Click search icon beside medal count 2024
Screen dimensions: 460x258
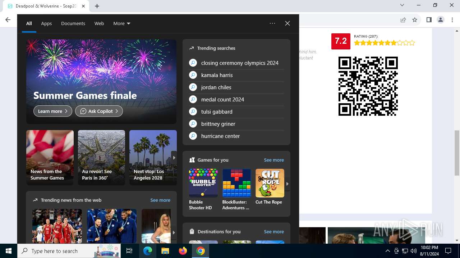click(193, 100)
